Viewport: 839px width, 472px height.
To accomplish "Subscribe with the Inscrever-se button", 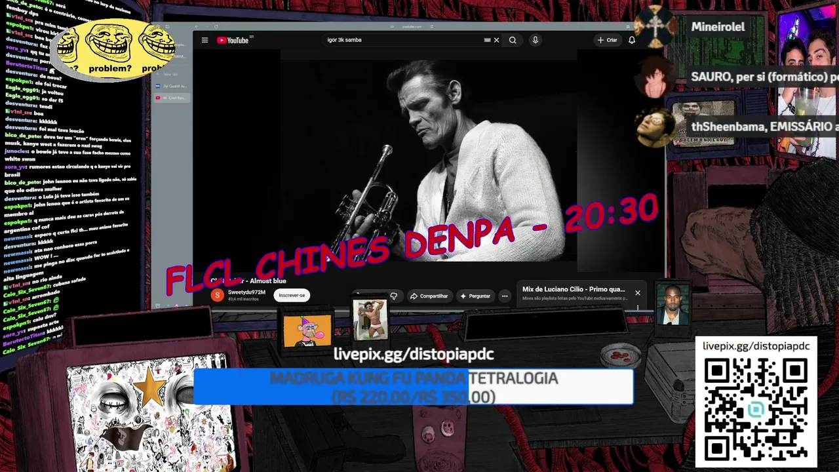I will click(292, 296).
